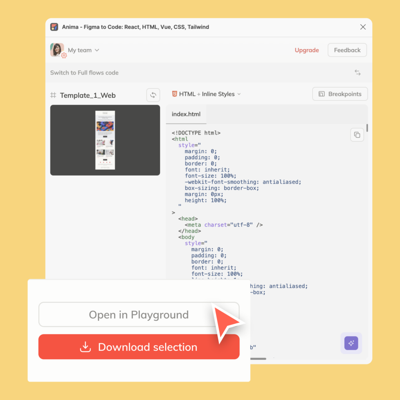Viewport: 400px width, 400px height.
Task: Select the index.html tab
Action: [x=186, y=114]
